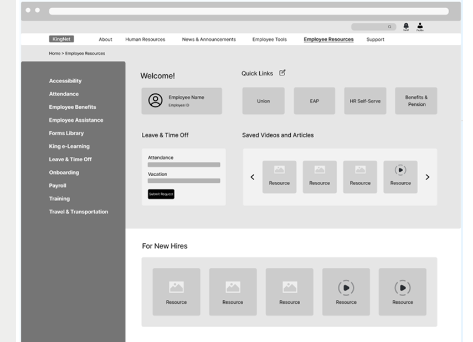Open Forms Library from sidebar
473x342 pixels.
[x=66, y=133]
